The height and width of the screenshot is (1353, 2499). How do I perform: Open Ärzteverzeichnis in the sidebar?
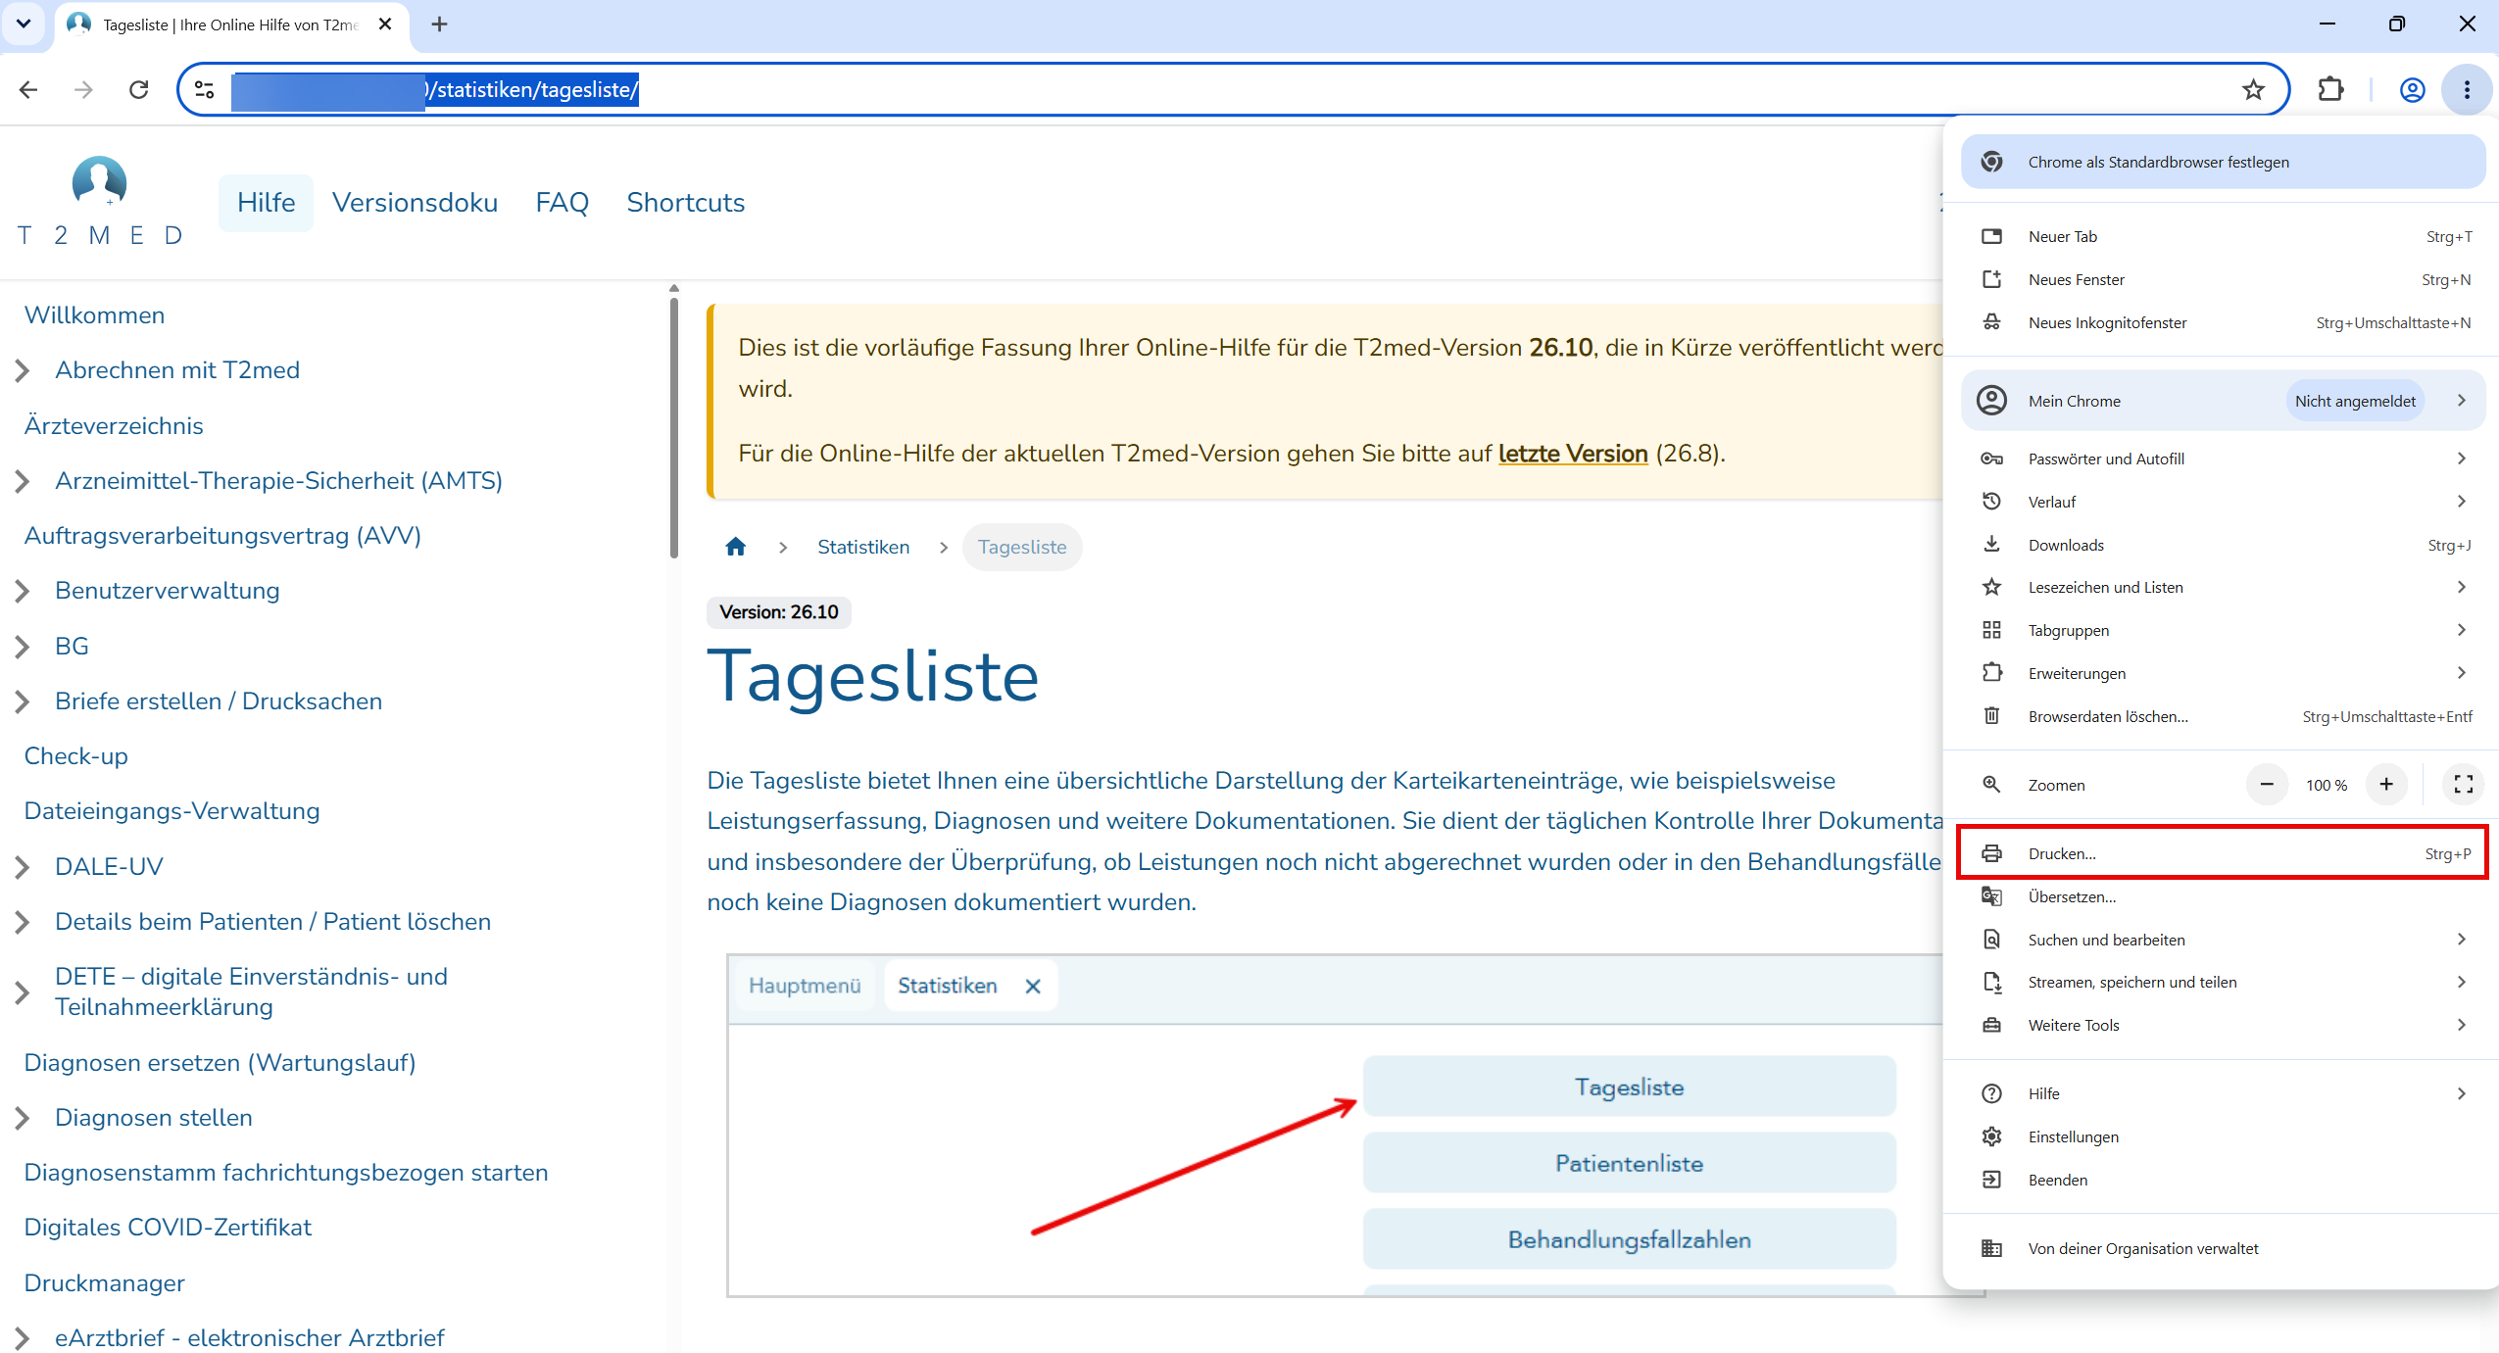coord(114,426)
